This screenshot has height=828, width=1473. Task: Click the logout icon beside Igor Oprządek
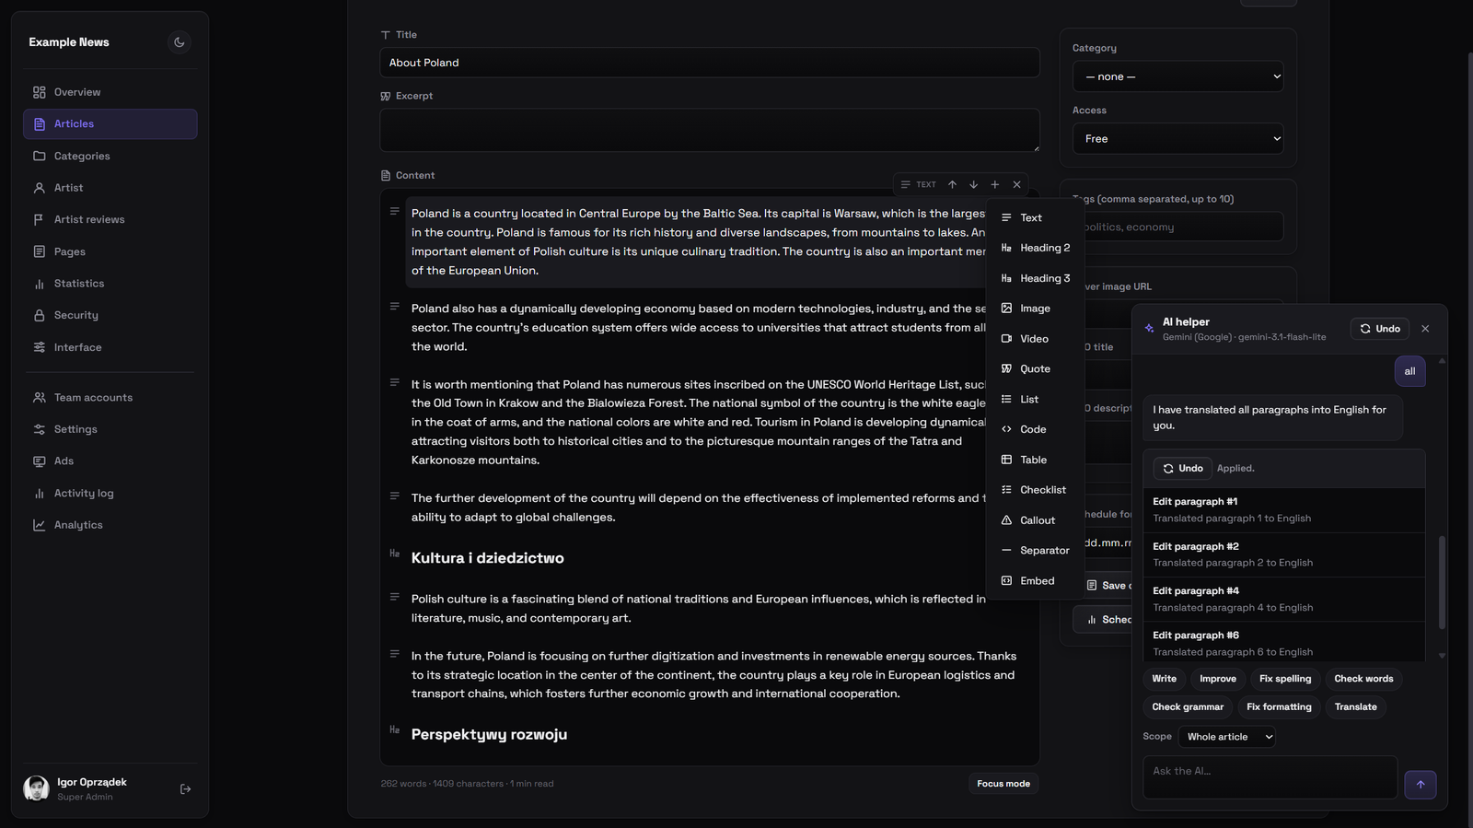click(185, 789)
